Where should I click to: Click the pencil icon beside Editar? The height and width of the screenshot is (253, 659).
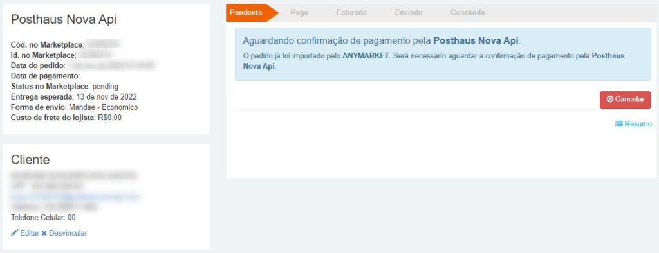[15, 233]
